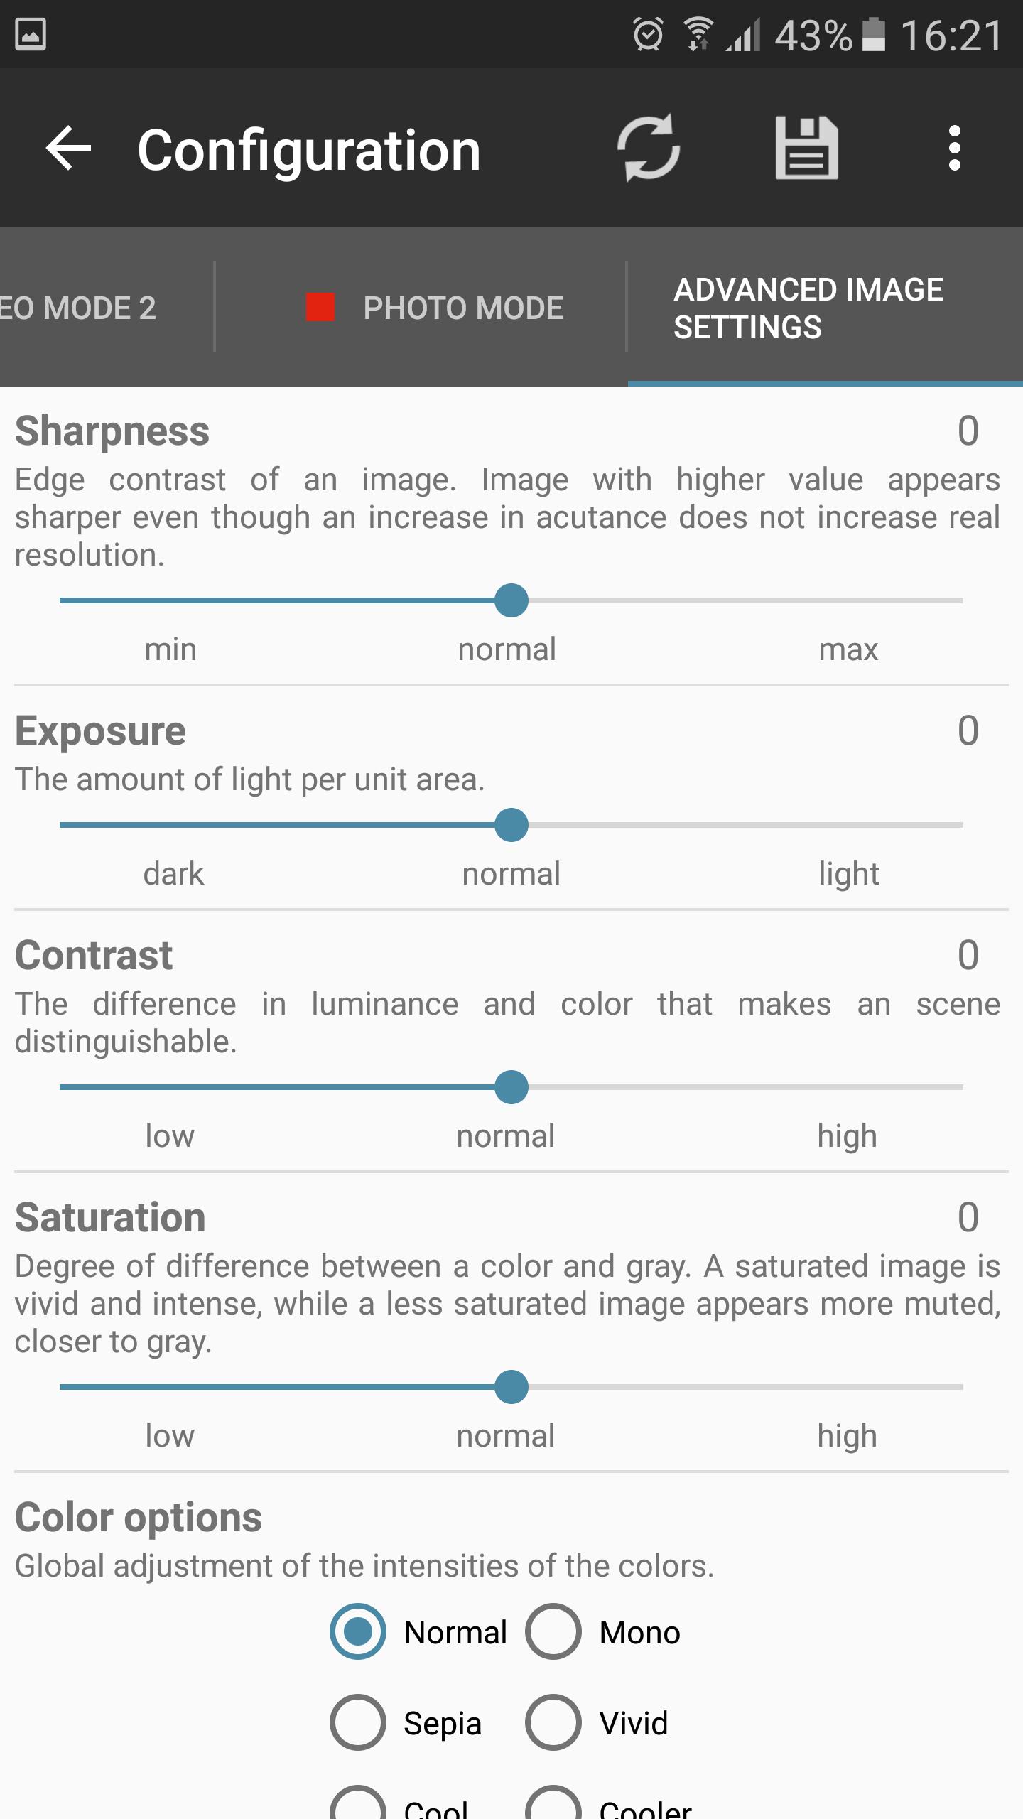Open the three-dot overflow menu

coord(954,149)
